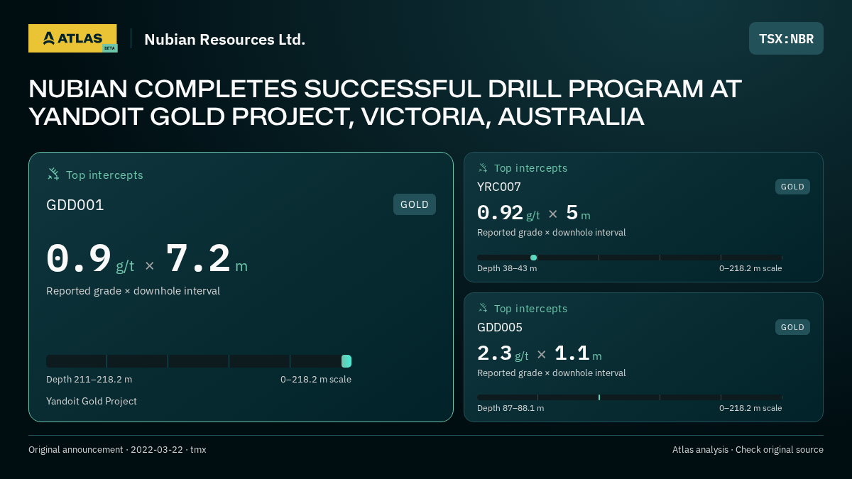Click the GOLD tag on the GDD005 card

click(x=792, y=327)
